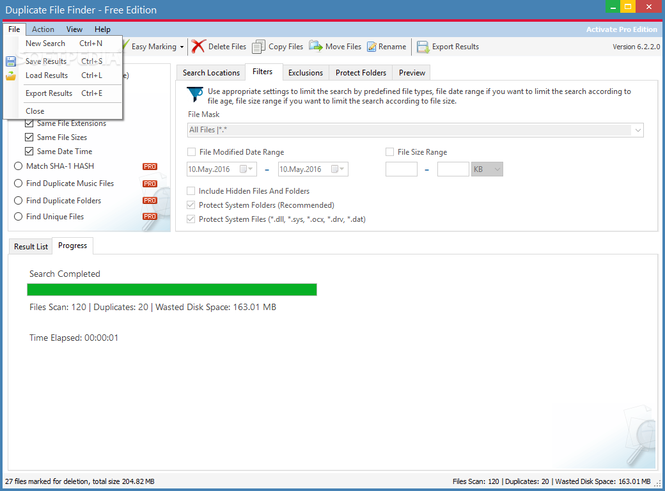Open the Action menu
The image size is (665, 491).
click(43, 29)
